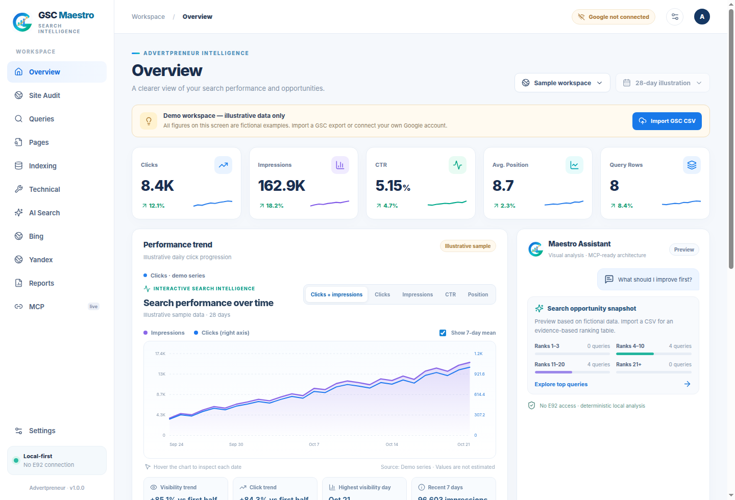Click the Ranks 11–20 progress bar
This screenshot has width=735, height=500.
[x=572, y=372]
